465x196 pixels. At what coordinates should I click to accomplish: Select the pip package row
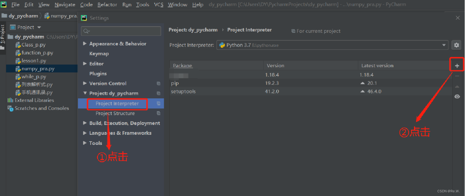pyautogui.click(x=311, y=83)
